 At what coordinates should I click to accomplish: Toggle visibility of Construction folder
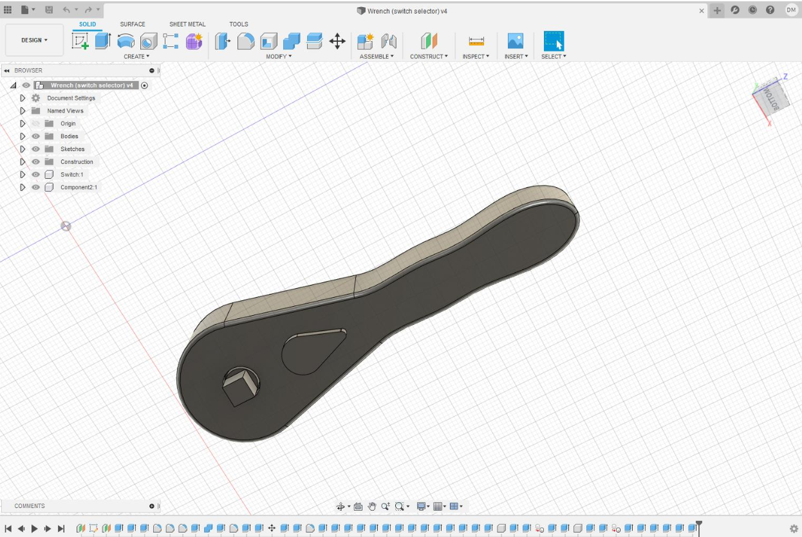(36, 162)
